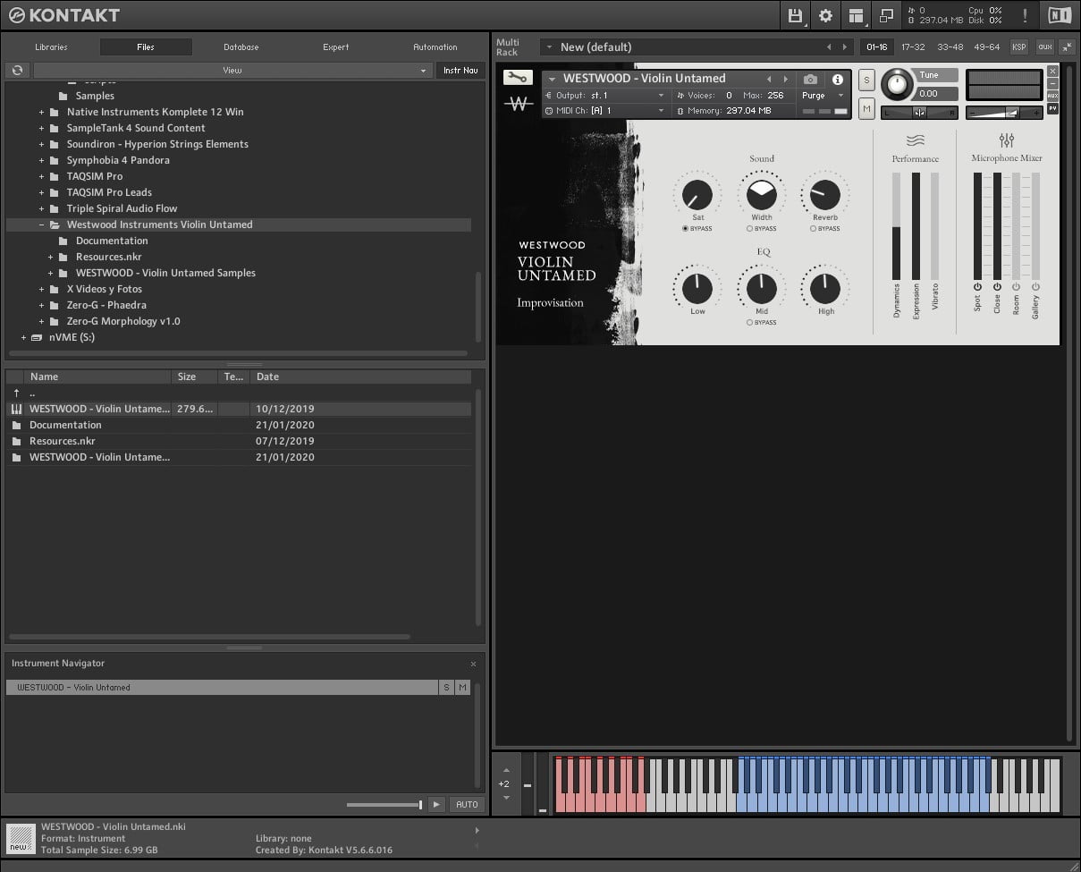The height and width of the screenshot is (872, 1081).
Task: Sort the file list by the Name column
Action: point(97,377)
